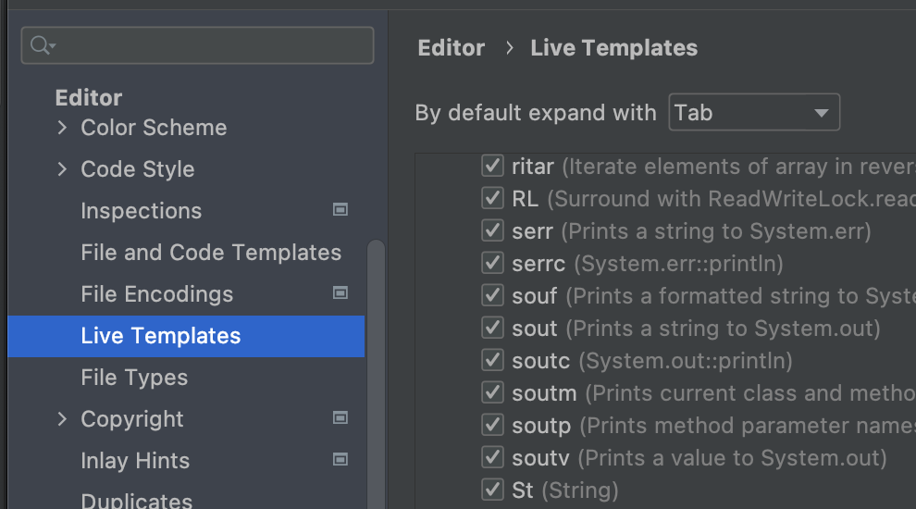Viewport: 916px width, 509px height.
Task: Open the 'By default expand with' dropdown
Action: pyautogui.click(x=753, y=113)
